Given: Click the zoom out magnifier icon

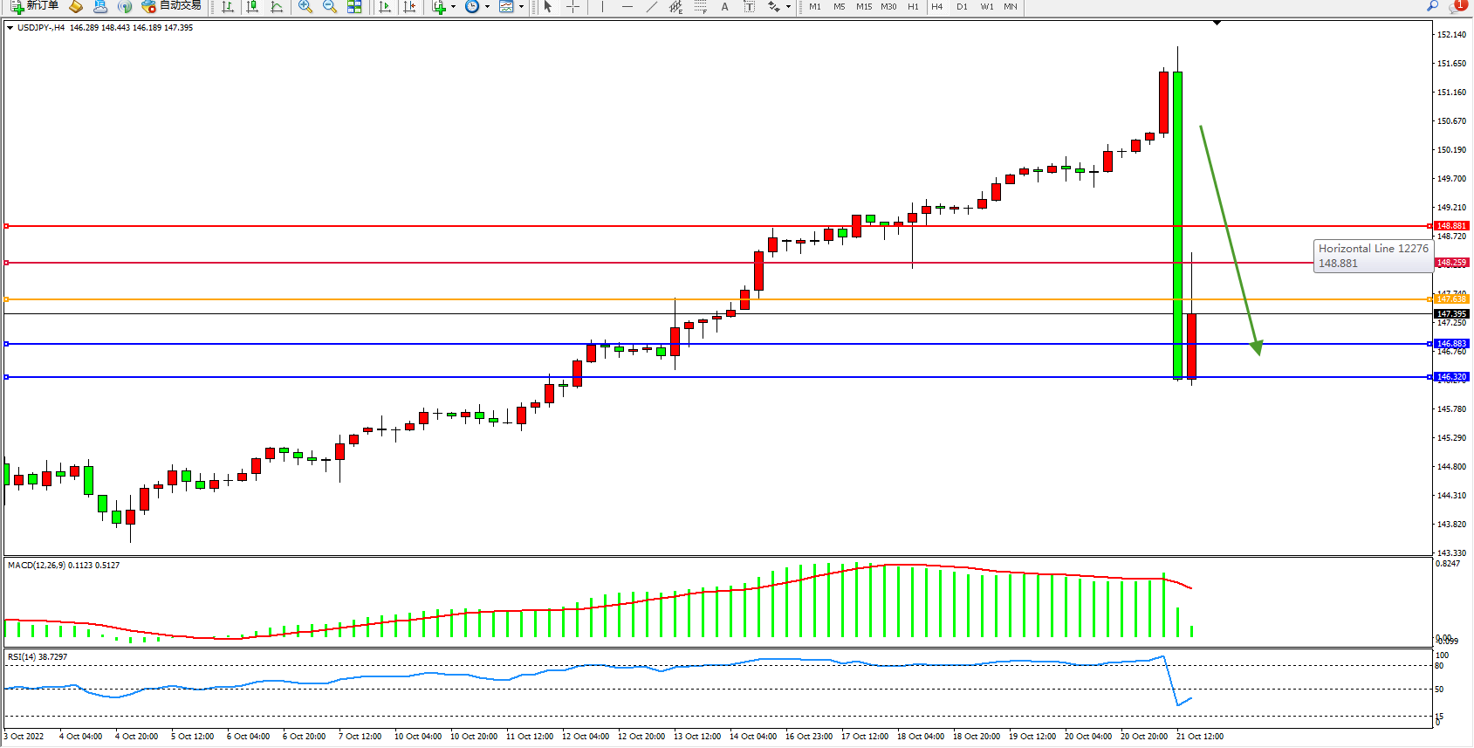Looking at the screenshot, I should point(329,6).
